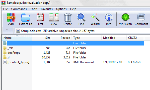150x90 pixels.
Task: Show archive Info
Action: (x=109, y=19)
